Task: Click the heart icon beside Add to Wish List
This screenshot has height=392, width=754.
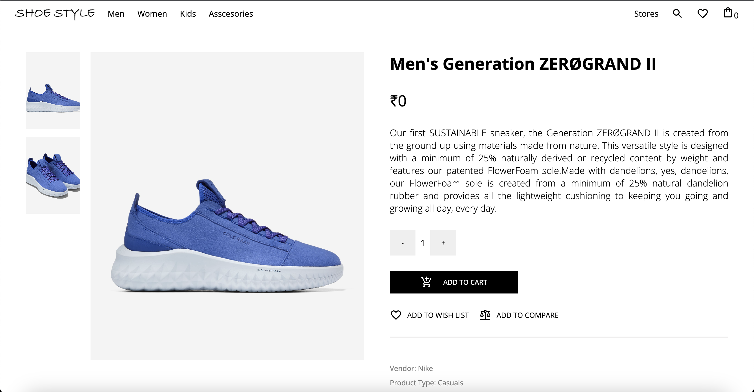Action: 396,315
